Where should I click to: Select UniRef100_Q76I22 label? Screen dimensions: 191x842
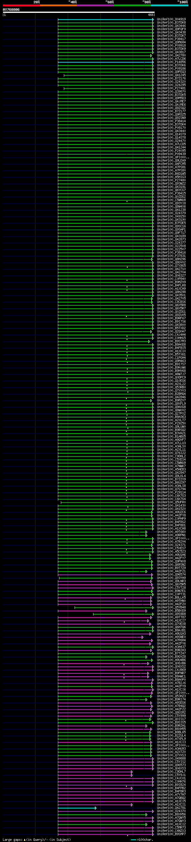point(171,453)
